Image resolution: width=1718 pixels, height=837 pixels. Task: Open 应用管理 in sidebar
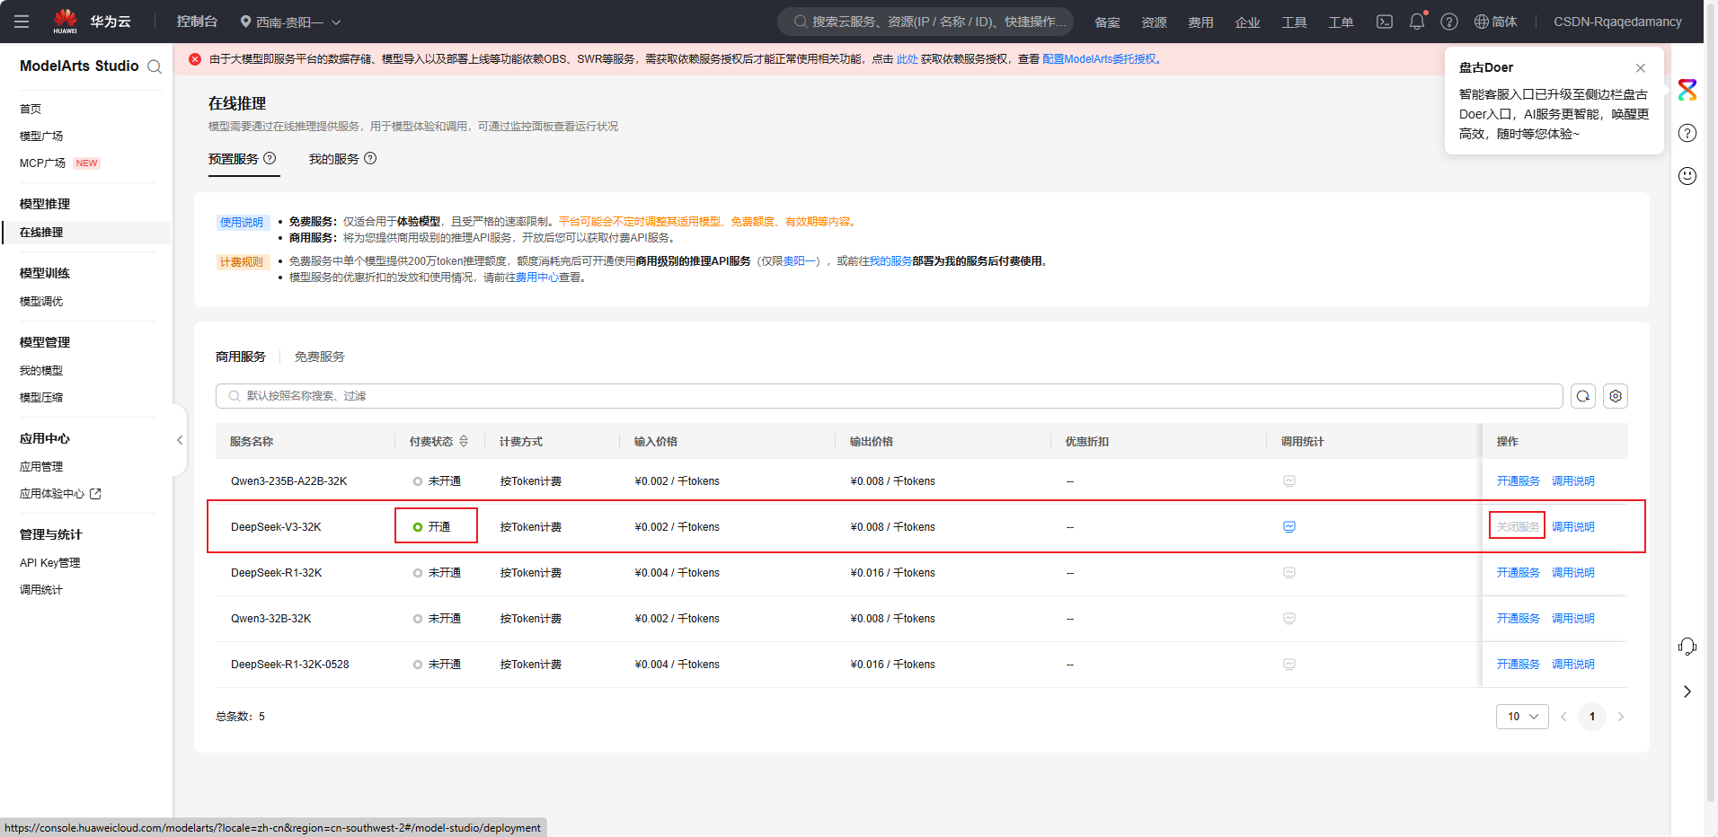tap(41, 466)
